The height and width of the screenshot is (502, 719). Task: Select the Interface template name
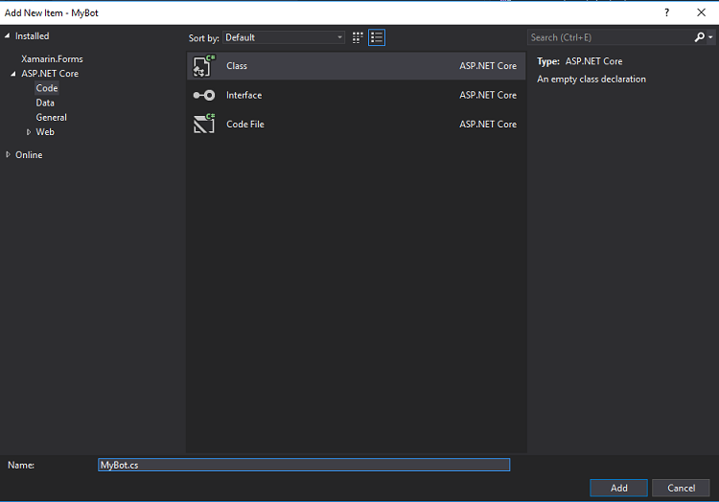coord(244,95)
